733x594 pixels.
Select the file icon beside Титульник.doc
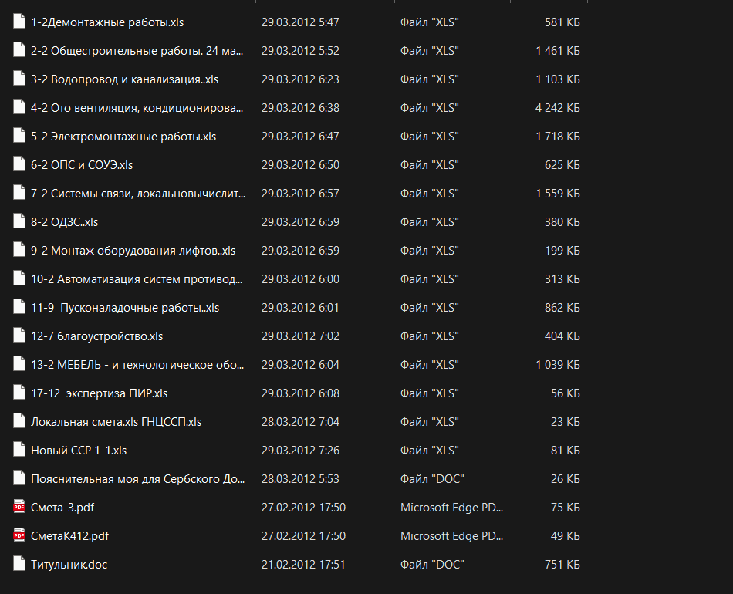pos(19,565)
